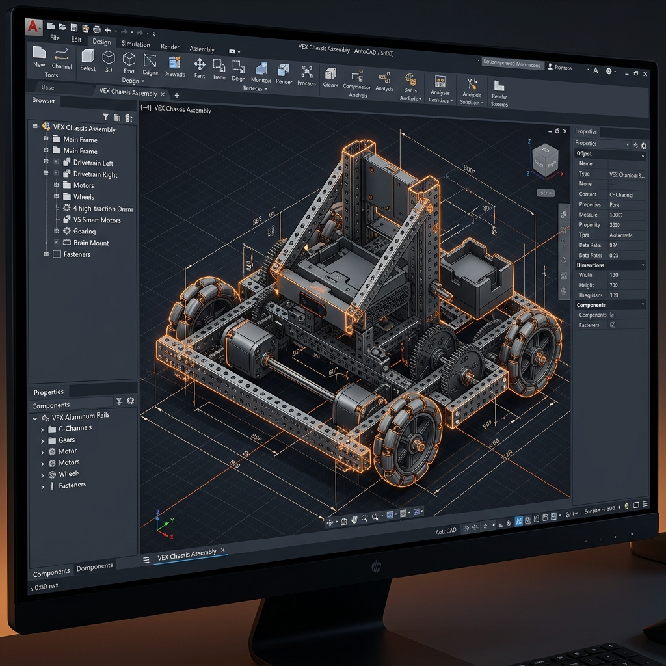
Task: Click the Process tool icon
Action: [x=307, y=72]
